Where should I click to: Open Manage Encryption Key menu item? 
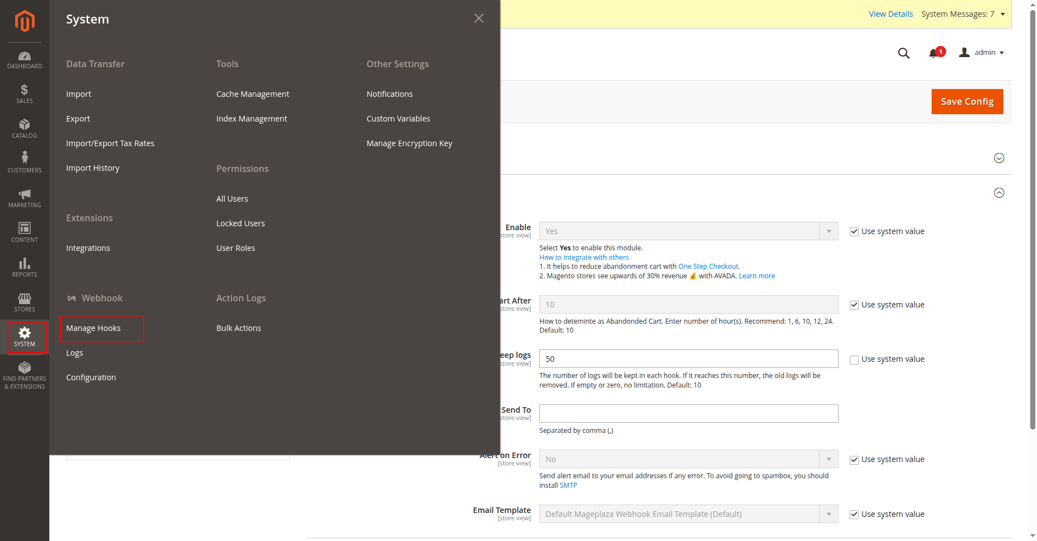click(409, 143)
